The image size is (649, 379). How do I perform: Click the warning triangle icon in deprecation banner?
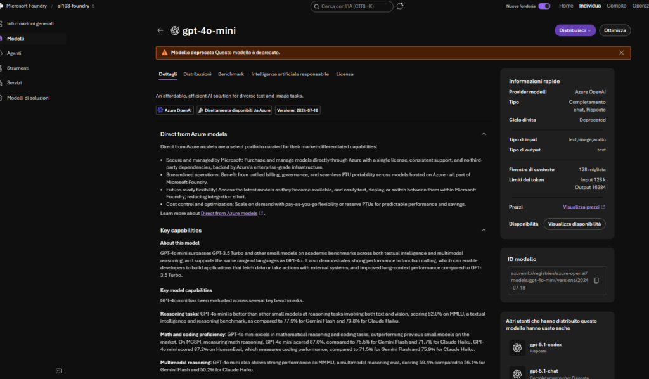164,53
